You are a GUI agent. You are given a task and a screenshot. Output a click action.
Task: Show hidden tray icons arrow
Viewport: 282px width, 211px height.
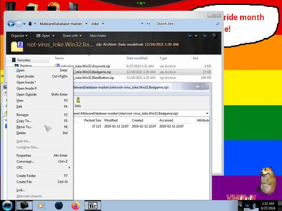pos(241,206)
